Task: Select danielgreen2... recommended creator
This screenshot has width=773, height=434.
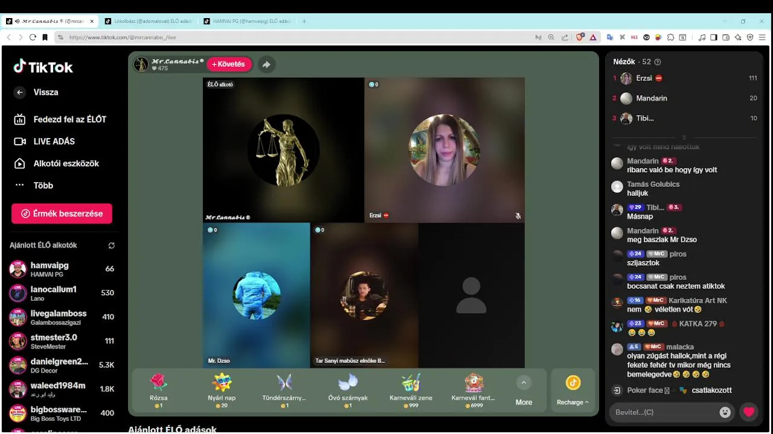Action: pos(62,365)
